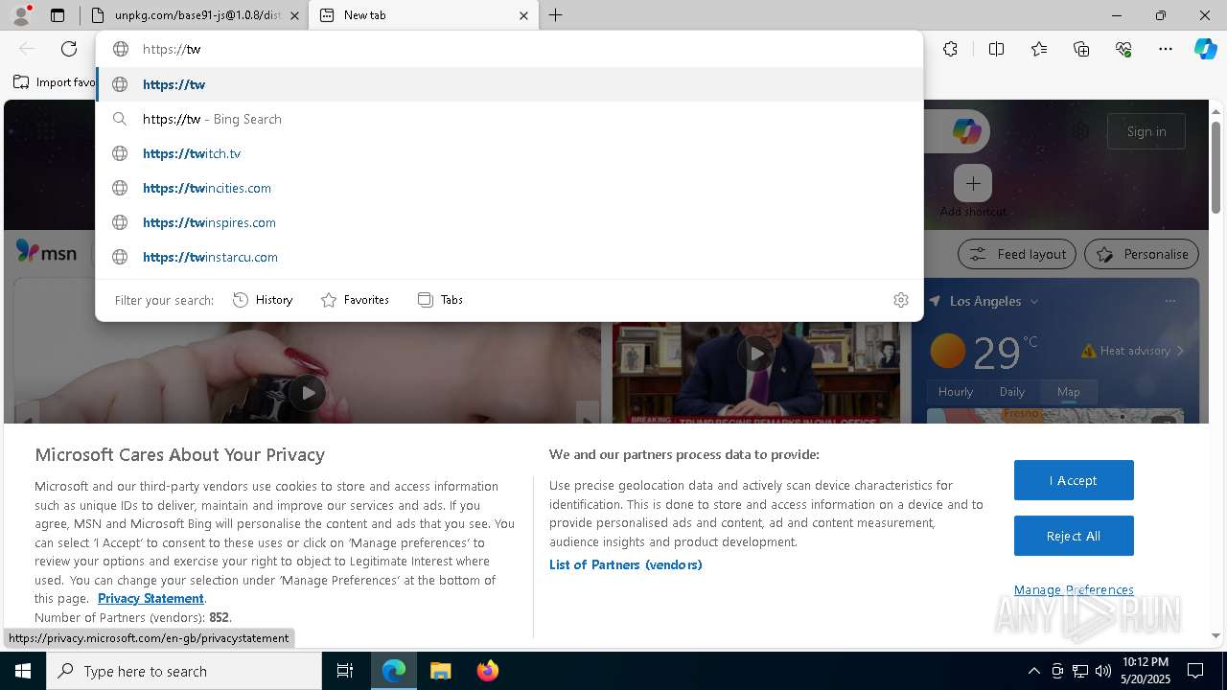
Task: Open the Collections toolbar icon
Action: point(1081,49)
